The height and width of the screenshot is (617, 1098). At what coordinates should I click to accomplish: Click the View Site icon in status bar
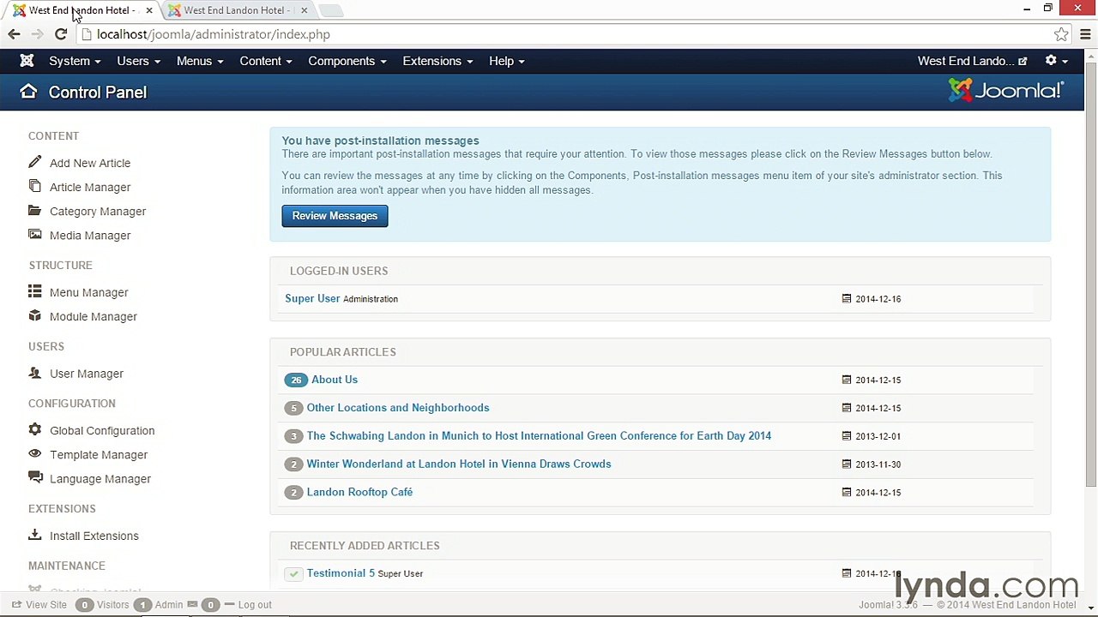[x=16, y=604]
